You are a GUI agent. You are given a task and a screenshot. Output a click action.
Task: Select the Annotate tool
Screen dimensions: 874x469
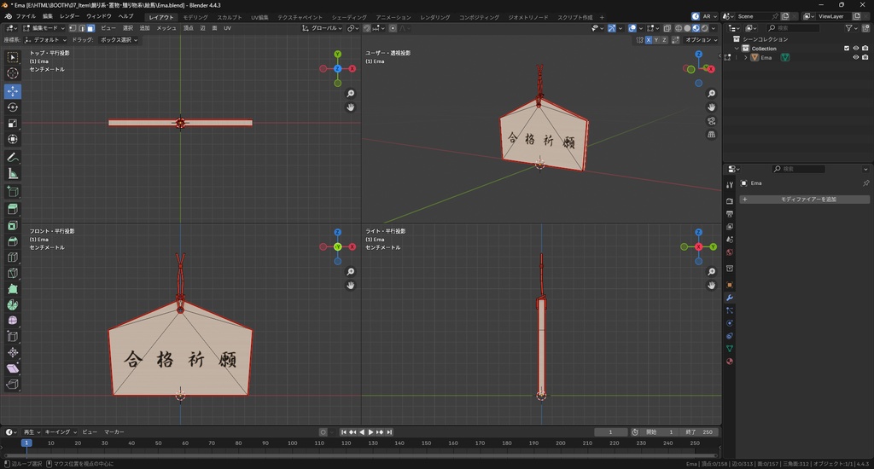point(13,158)
